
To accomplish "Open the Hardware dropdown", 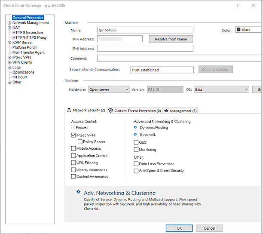I will pyautogui.click(x=109, y=89).
